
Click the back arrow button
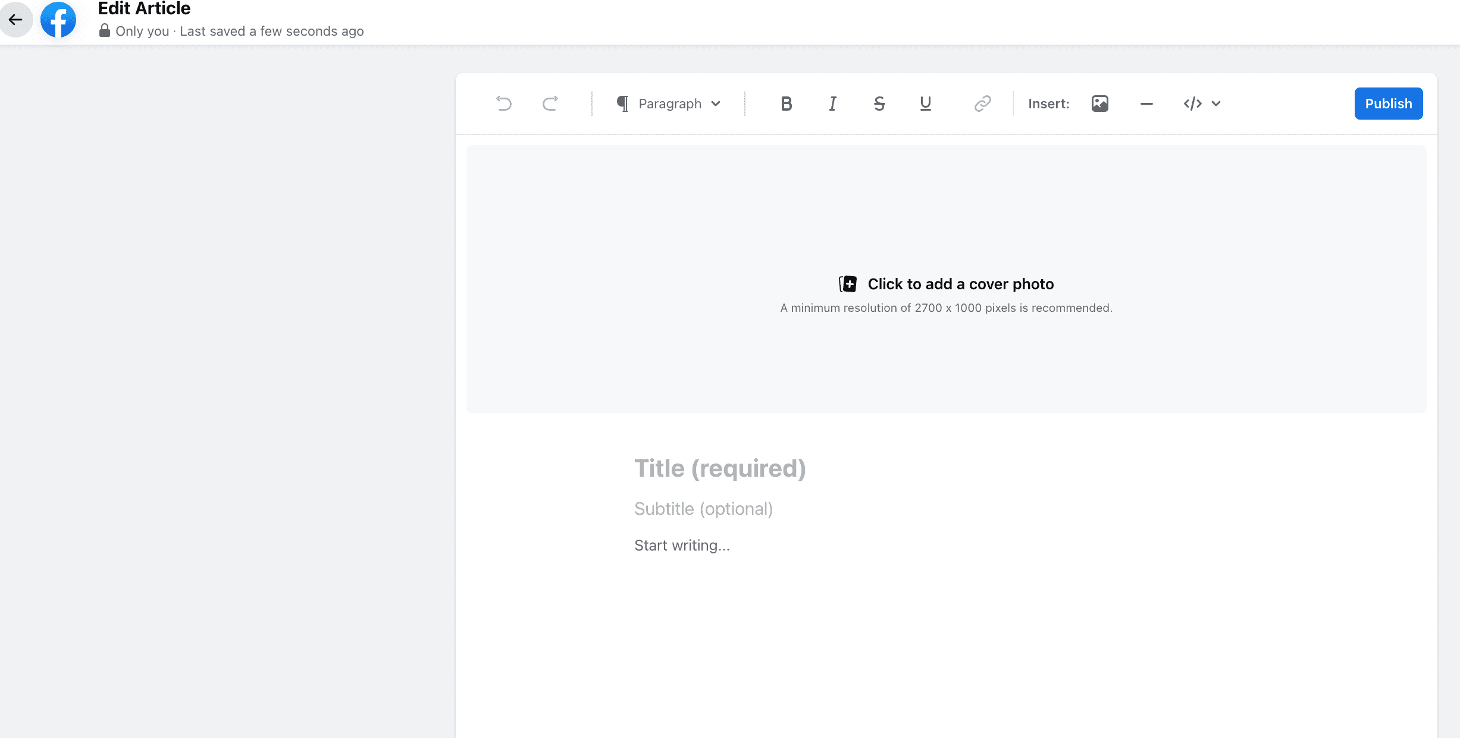click(x=15, y=19)
